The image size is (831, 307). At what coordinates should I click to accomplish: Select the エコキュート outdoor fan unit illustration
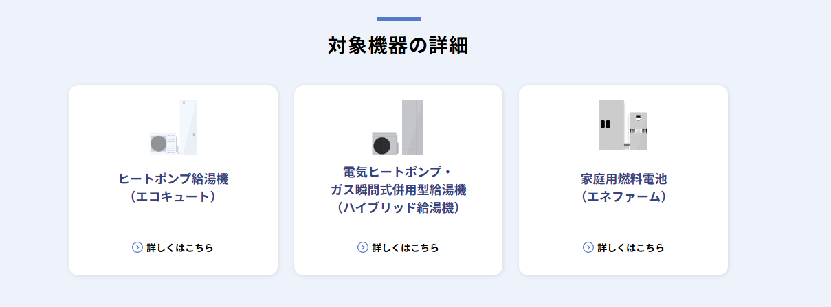coord(164,144)
